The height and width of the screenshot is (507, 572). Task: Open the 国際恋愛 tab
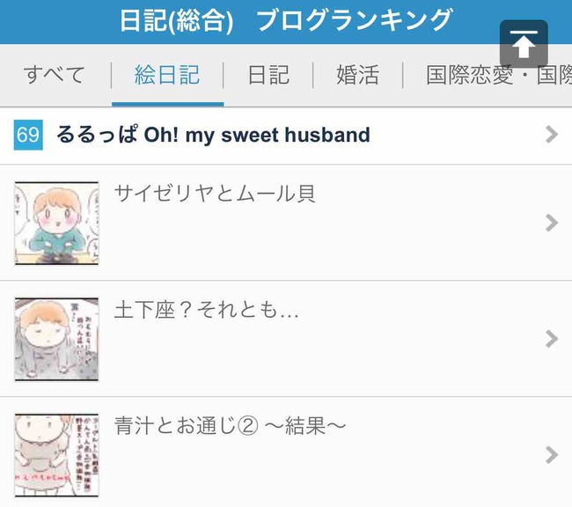click(x=499, y=75)
